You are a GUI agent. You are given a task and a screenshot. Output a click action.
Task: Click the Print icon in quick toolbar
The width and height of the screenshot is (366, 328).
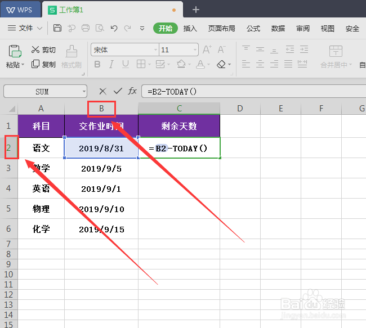pyautogui.click(x=86, y=28)
